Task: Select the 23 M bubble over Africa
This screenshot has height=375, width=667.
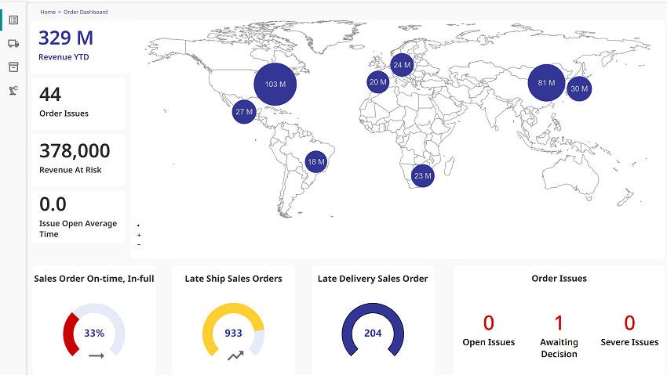Action: click(423, 176)
